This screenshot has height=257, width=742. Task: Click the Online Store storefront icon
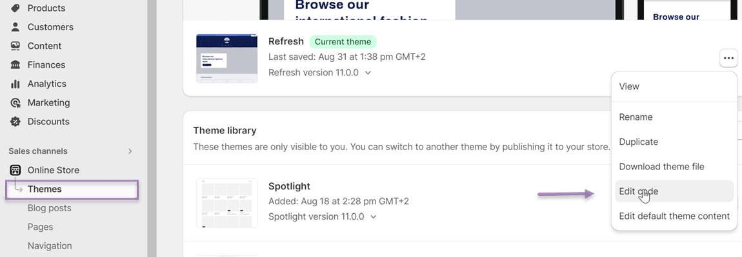coord(15,170)
